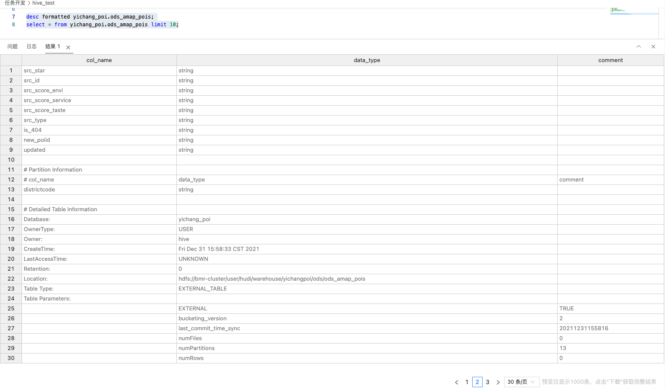
Task: Select results page 2
Action: coord(477,382)
